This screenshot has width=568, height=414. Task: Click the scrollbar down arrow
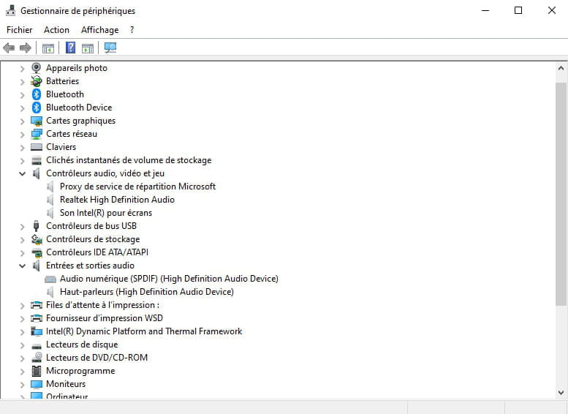point(561,393)
